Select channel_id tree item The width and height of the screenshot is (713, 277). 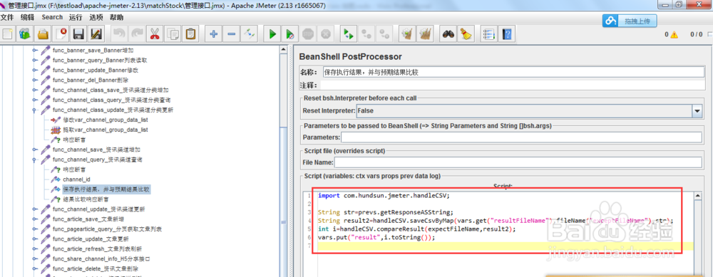(76, 179)
